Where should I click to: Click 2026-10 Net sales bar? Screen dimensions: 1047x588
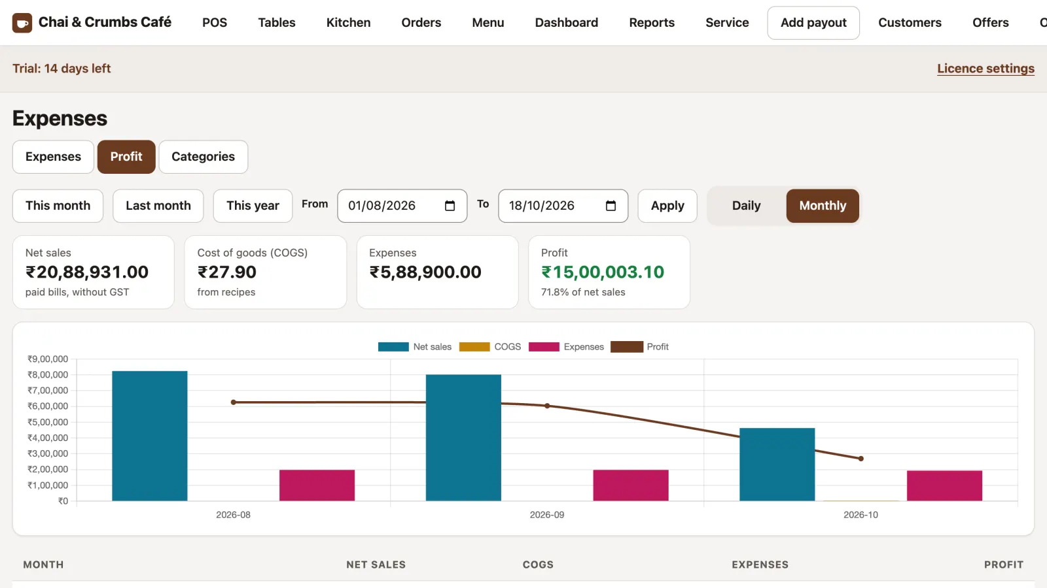point(777,465)
